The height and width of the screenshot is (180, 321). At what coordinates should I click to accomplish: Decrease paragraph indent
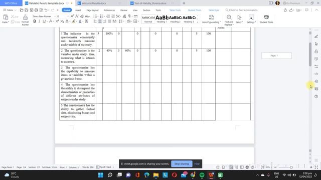point(108,16)
